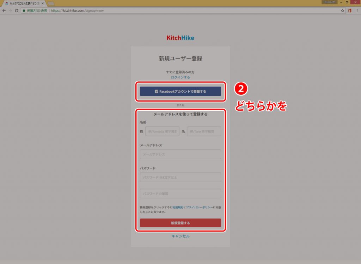This screenshot has width=361, height=264.
Task: Select the KitchHike browser tab
Action: point(24,4)
